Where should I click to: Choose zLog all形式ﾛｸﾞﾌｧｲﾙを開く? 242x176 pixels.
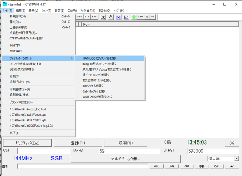point(109,64)
